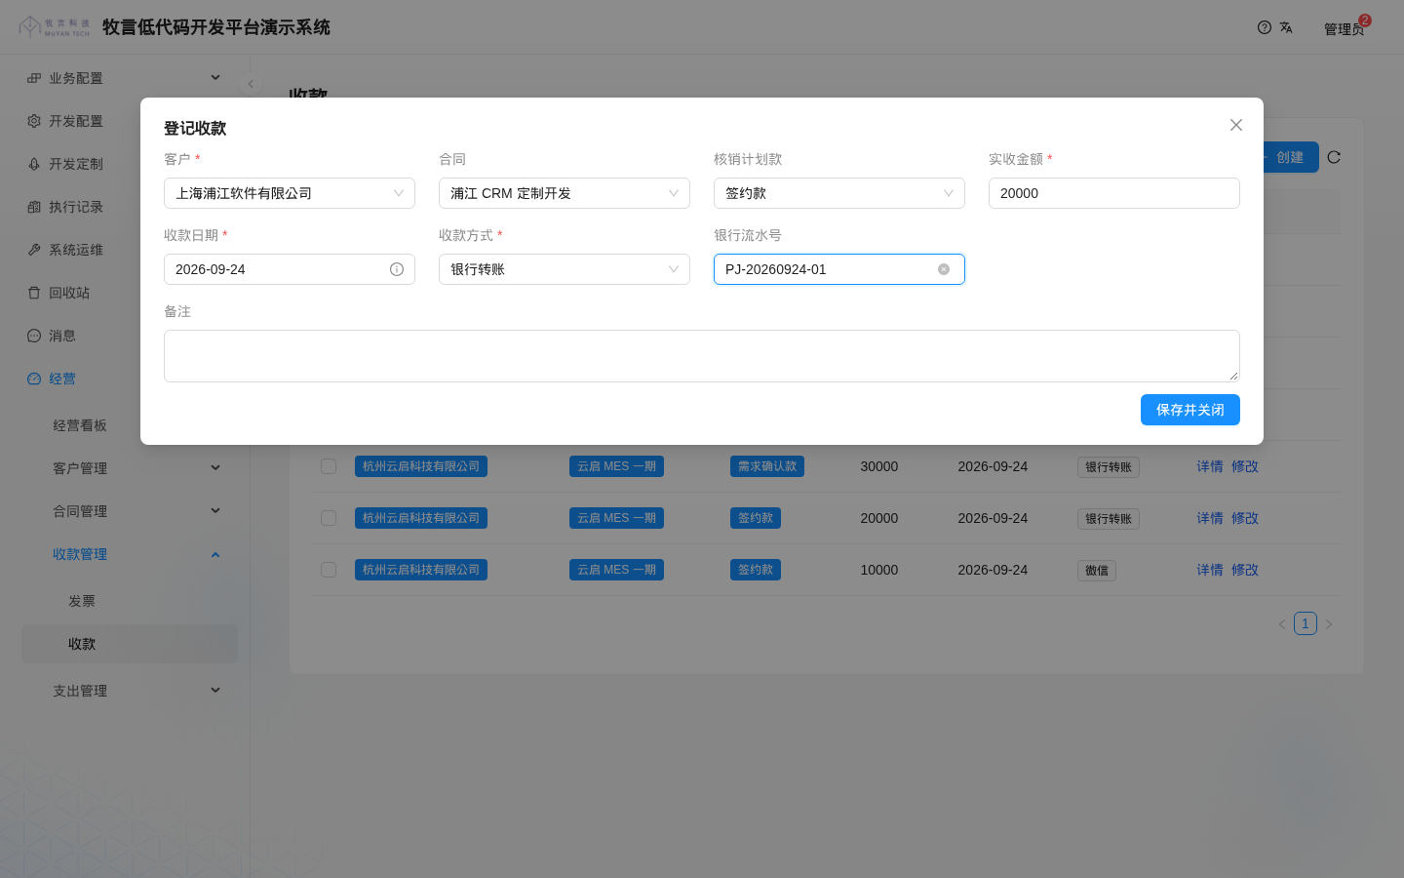The height and width of the screenshot is (878, 1404).
Task: Go to the previous page arrow
Action: point(1282,624)
